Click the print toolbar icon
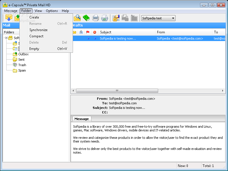The image size is (228, 171). [x=95, y=18]
